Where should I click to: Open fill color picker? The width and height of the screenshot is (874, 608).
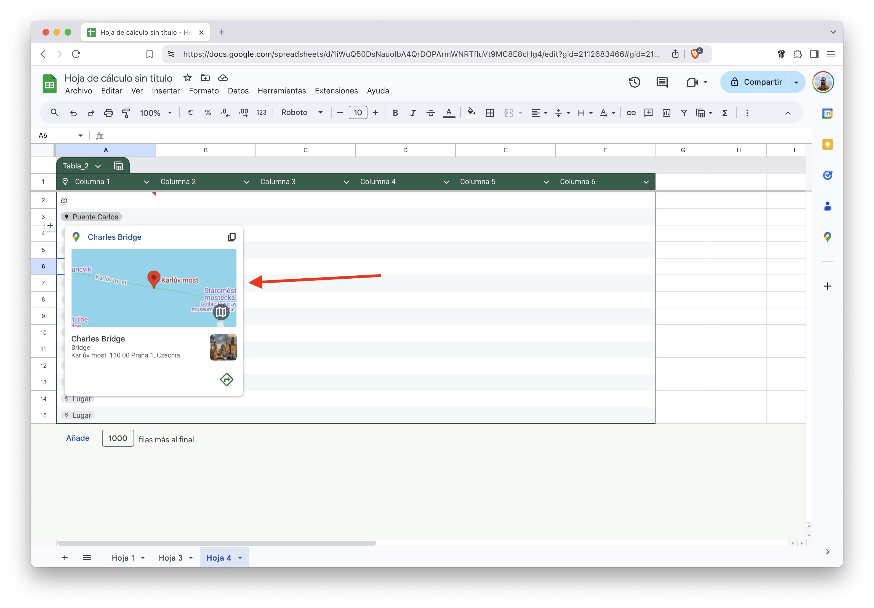472,112
